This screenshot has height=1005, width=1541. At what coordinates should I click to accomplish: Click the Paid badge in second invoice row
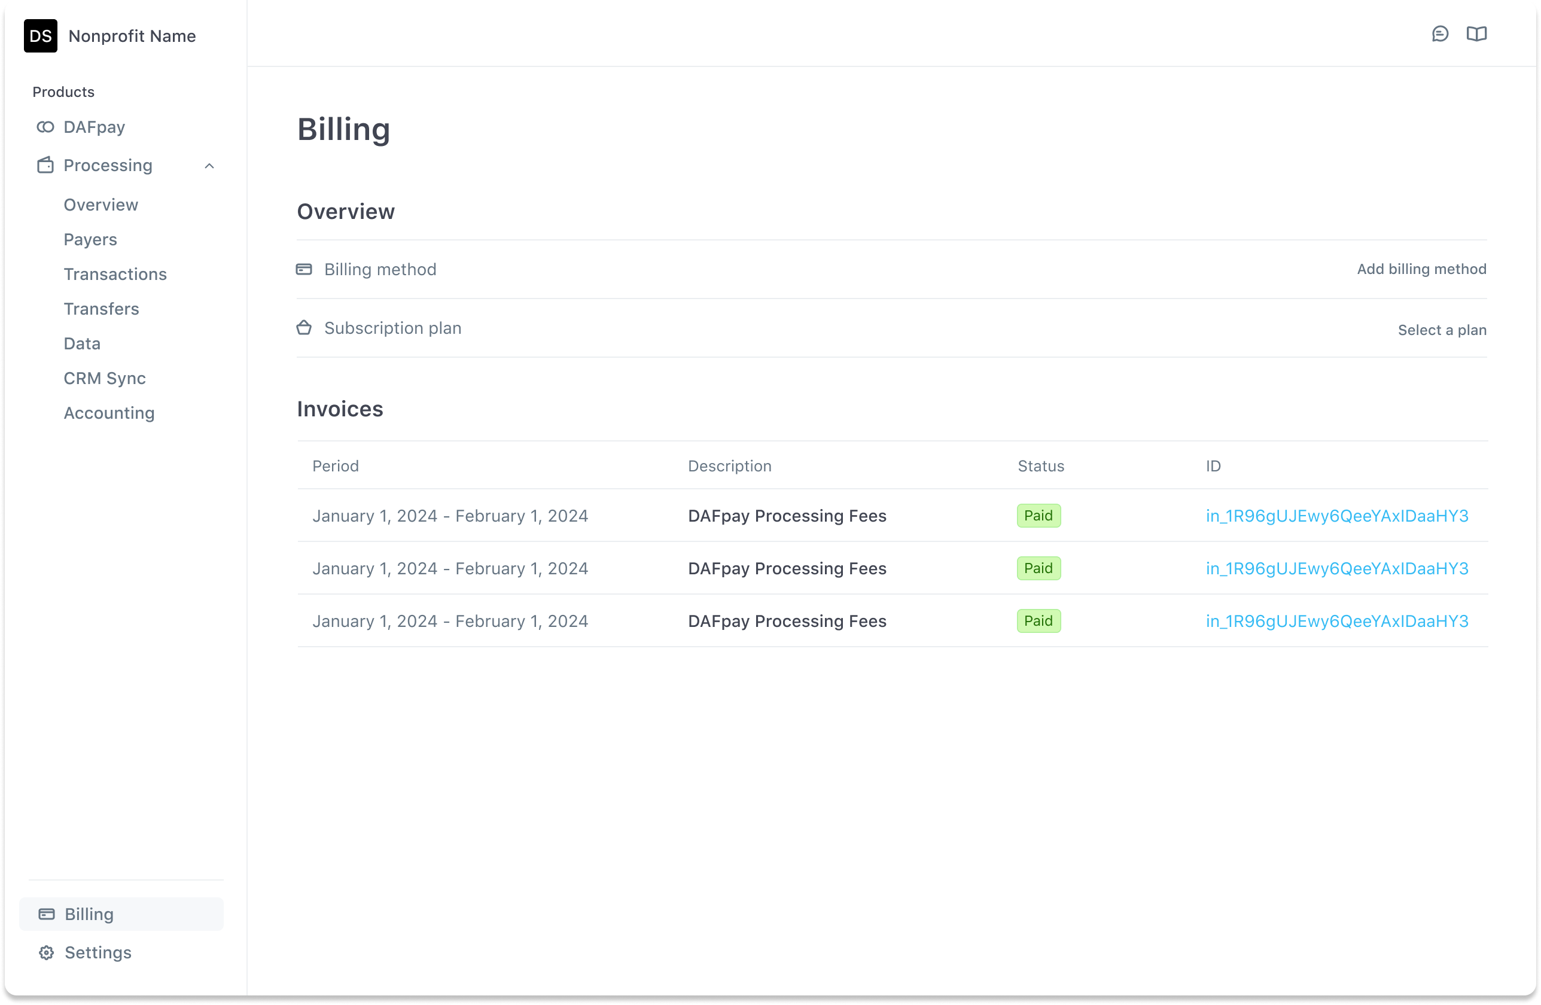coord(1038,568)
